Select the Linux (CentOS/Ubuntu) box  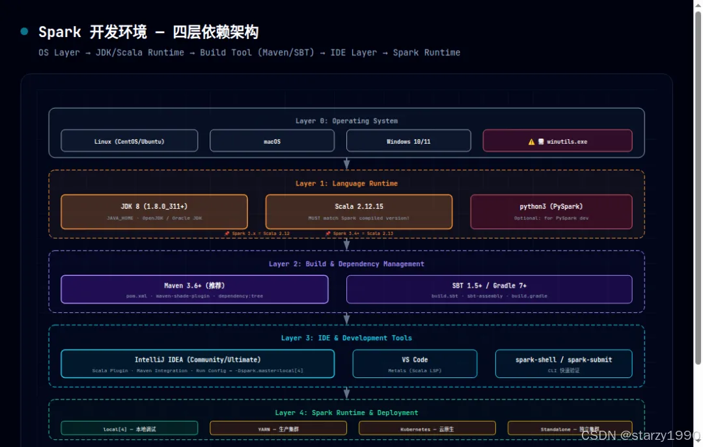tap(129, 141)
